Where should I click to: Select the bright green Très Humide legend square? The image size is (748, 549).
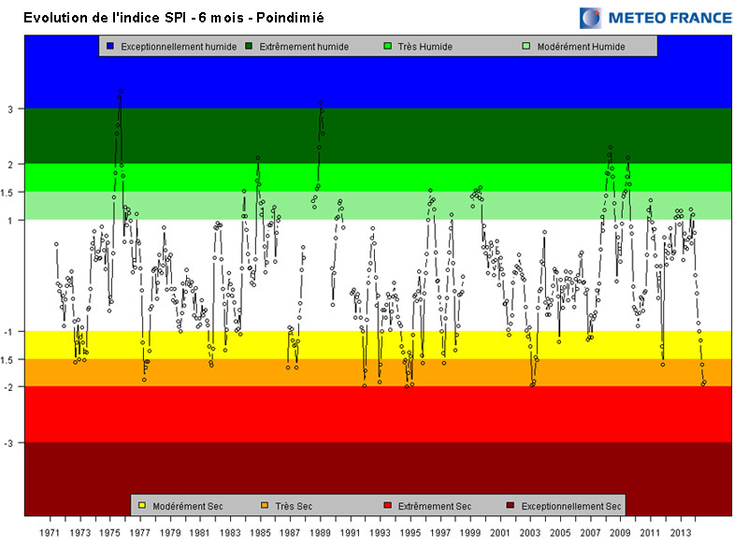pos(388,46)
